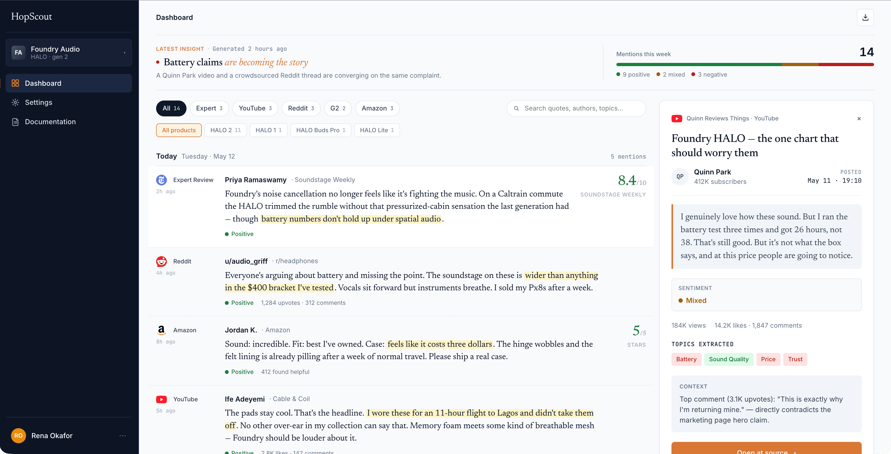The width and height of the screenshot is (891, 454).
Task: Click the Mixed sentiment label
Action: pyautogui.click(x=692, y=300)
